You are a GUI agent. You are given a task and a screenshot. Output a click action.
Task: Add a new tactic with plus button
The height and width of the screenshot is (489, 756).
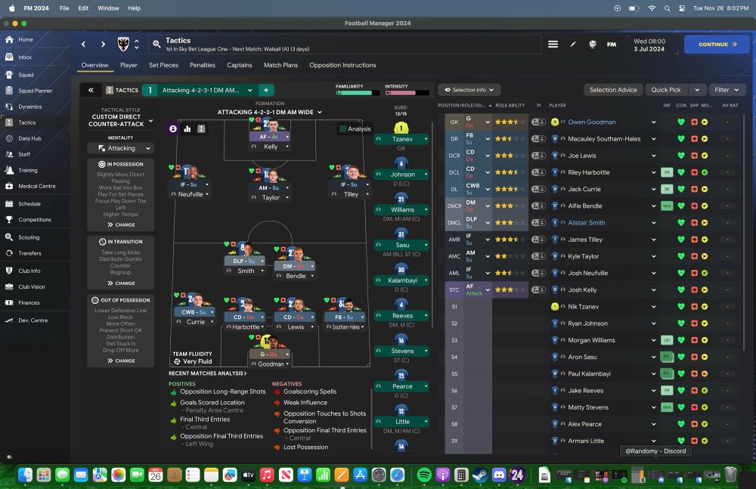tap(266, 90)
